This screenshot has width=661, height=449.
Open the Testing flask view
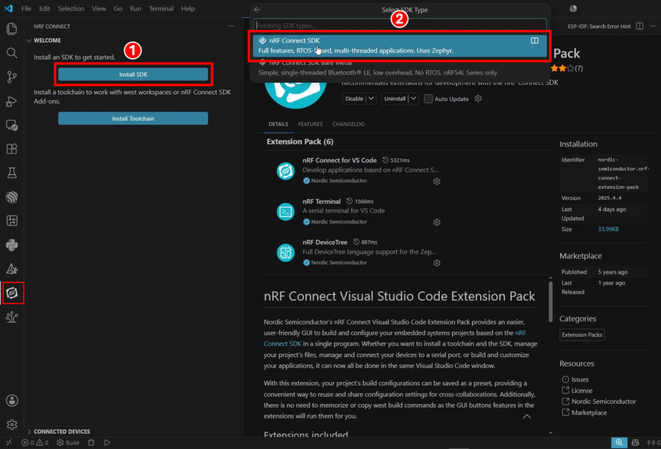pos(12,173)
